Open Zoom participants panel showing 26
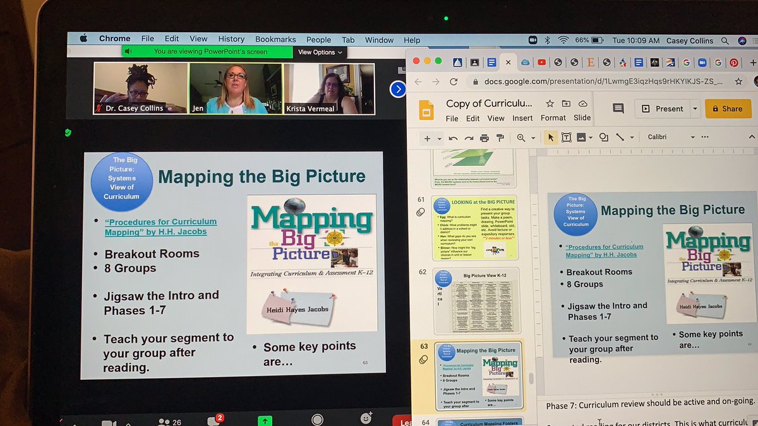Screen dimensions: 758x426 (170, 421)
